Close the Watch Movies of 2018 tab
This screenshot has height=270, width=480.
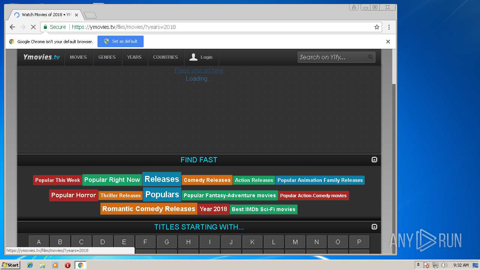point(76,15)
